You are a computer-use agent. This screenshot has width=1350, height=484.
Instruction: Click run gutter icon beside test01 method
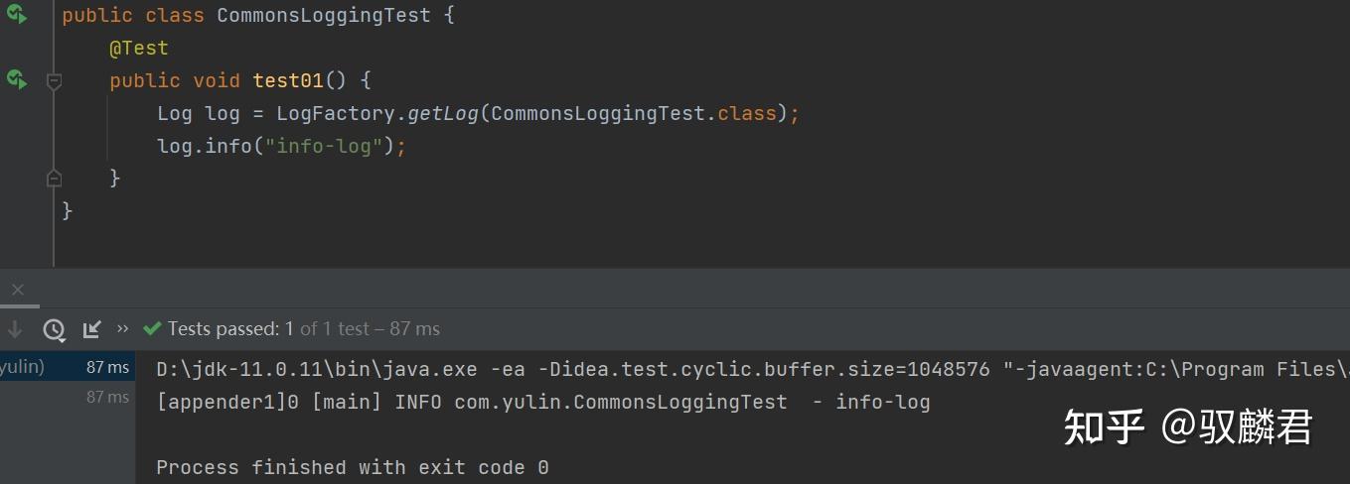click(17, 79)
